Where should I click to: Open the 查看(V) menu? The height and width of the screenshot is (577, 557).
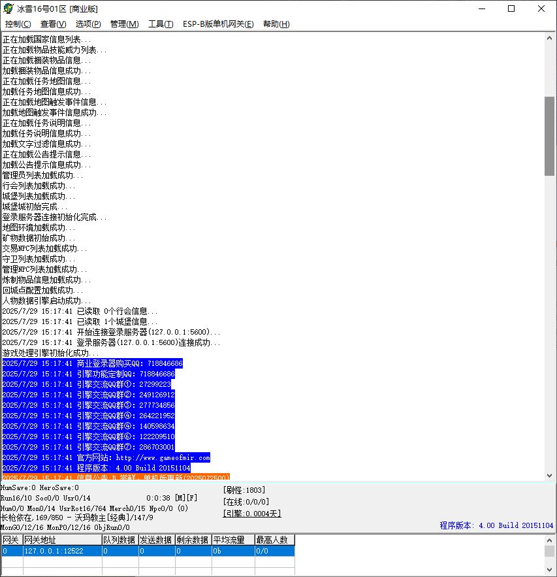pyautogui.click(x=54, y=24)
